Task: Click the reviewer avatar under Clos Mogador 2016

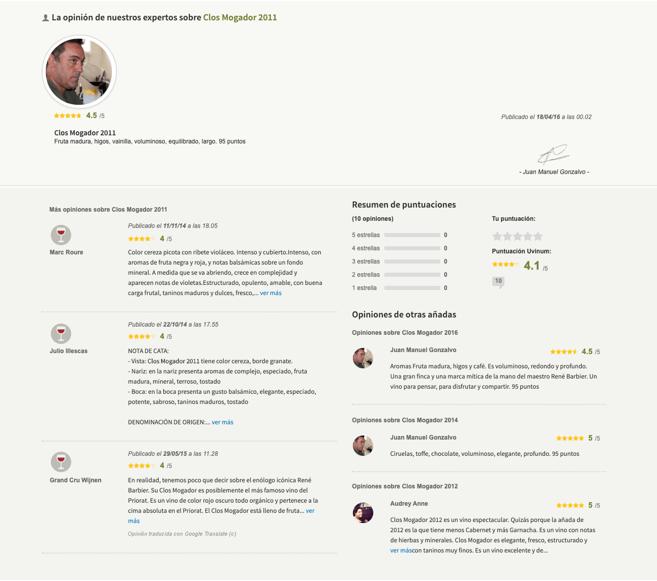Action: (x=363, y=358)
